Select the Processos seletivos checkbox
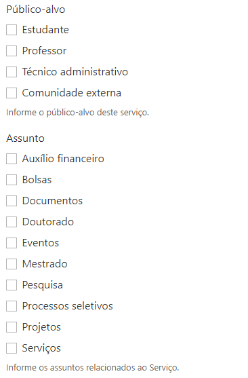Image resolution: width=248 pixels, height=378 pixels. [12, 306]
